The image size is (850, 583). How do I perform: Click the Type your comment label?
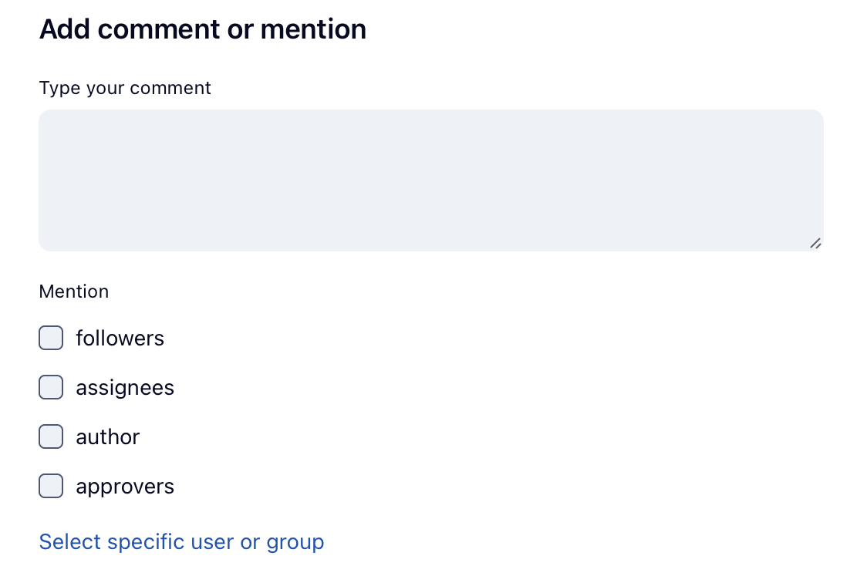click(125, 88)
